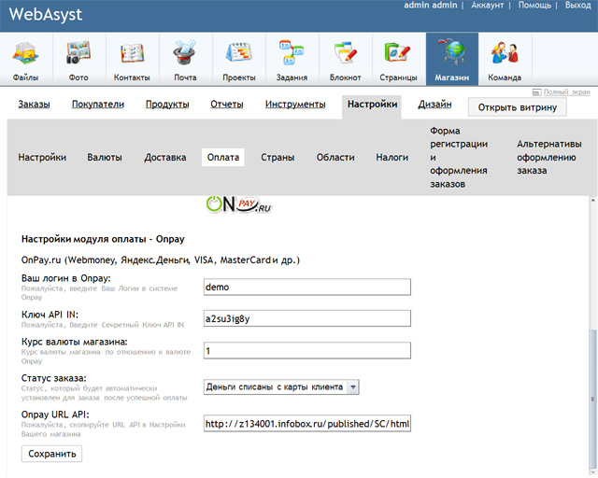Switch to the Заказы tab
This screenshot has width=598, height=478.
pos(34,105)
